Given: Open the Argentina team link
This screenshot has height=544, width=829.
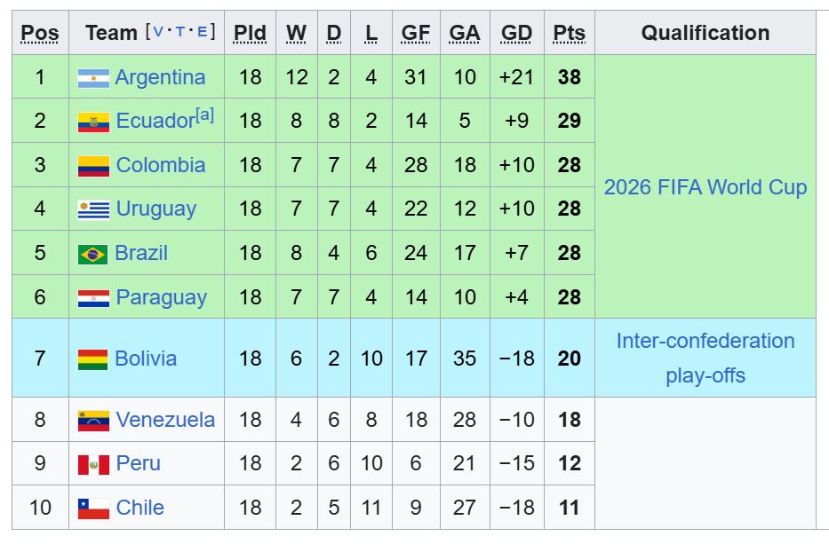Looking at the screenshot, I should [x=160, y=77].
